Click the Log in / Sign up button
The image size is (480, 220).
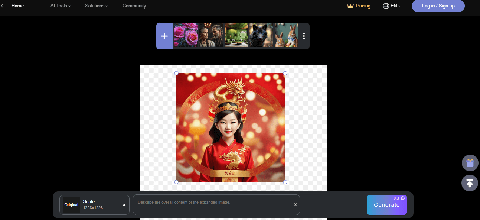click(x=438, y=6)
